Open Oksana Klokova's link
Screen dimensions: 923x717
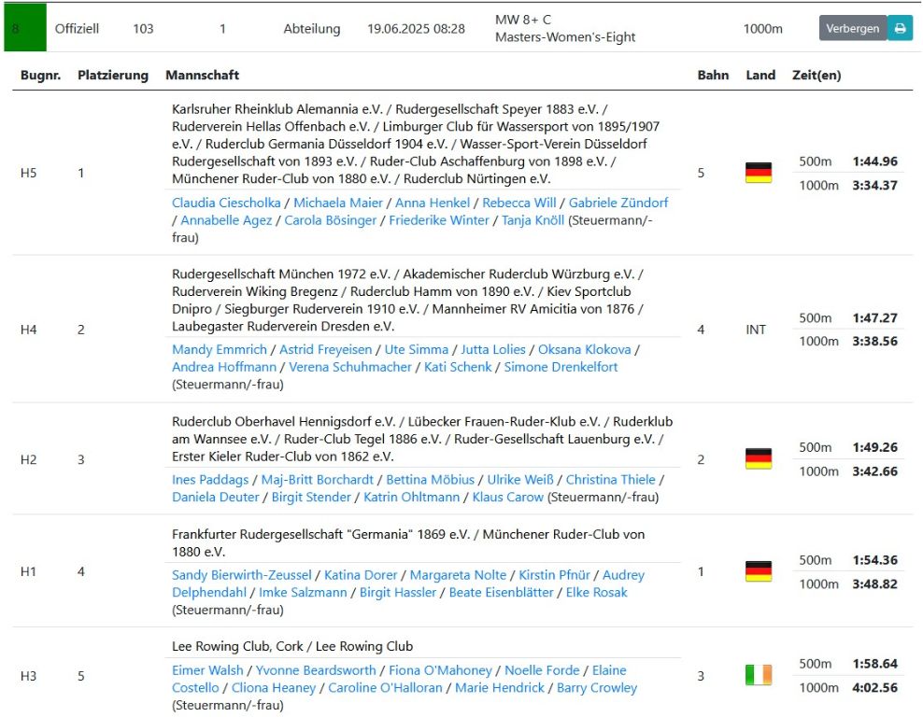click(585, 349)
